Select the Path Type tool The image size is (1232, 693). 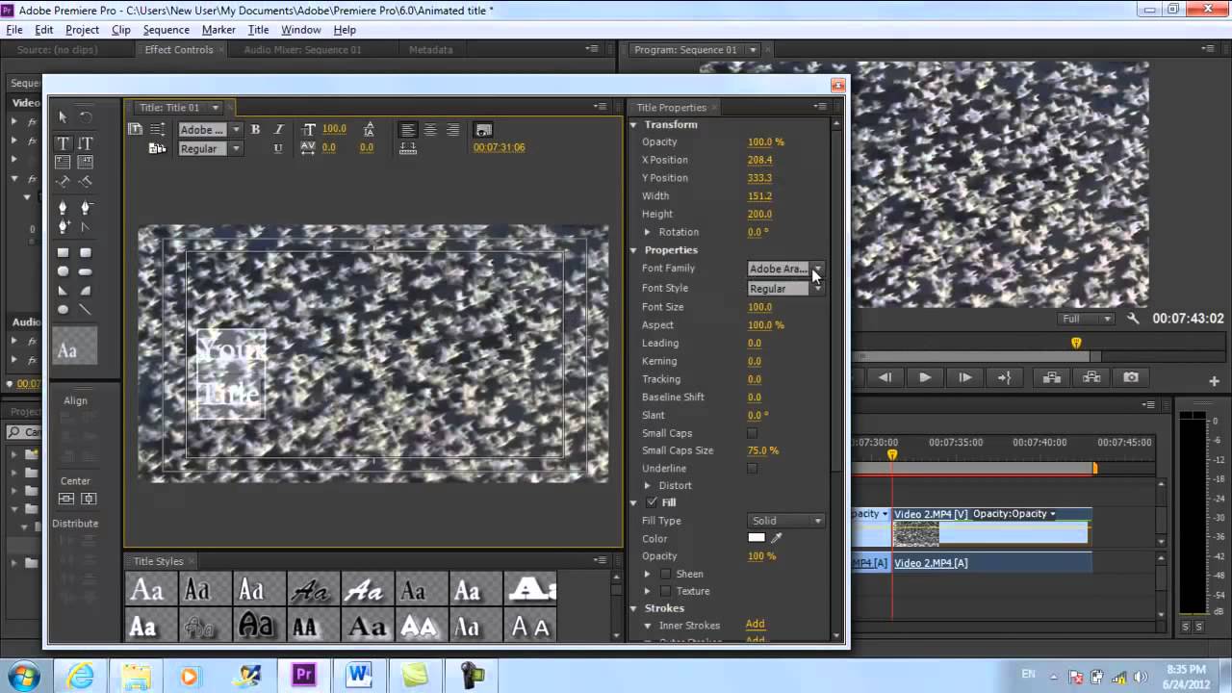coord(63,181)
